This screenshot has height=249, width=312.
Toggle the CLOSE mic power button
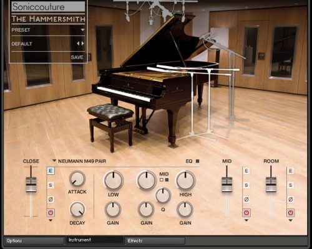coord(51,213)
